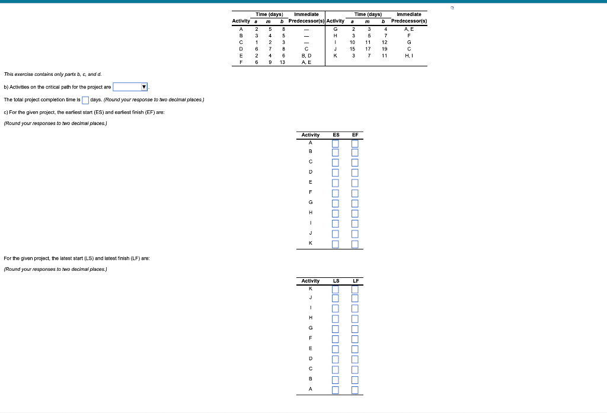The image size is (607, 413).
Task: Click the LS field for activity A
Action: pos(336,390)
